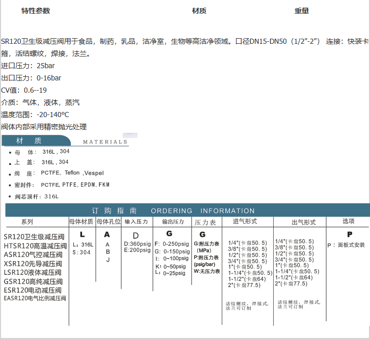Click the 输入压力 column header
This screenshot has height=339, width=370.
[136, 222]
